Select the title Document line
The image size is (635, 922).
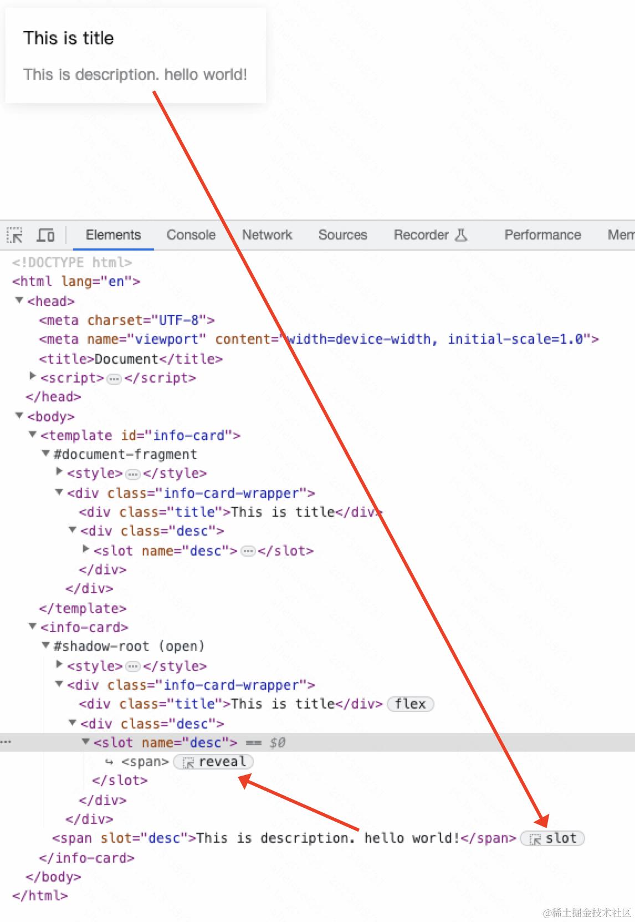click(131, 359)
